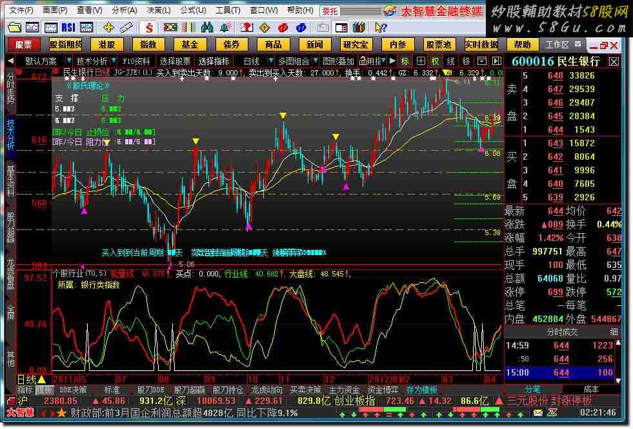Select the 成本 tab in quote panel
This screenshot has height=429, width=633.
coord(591,390)
